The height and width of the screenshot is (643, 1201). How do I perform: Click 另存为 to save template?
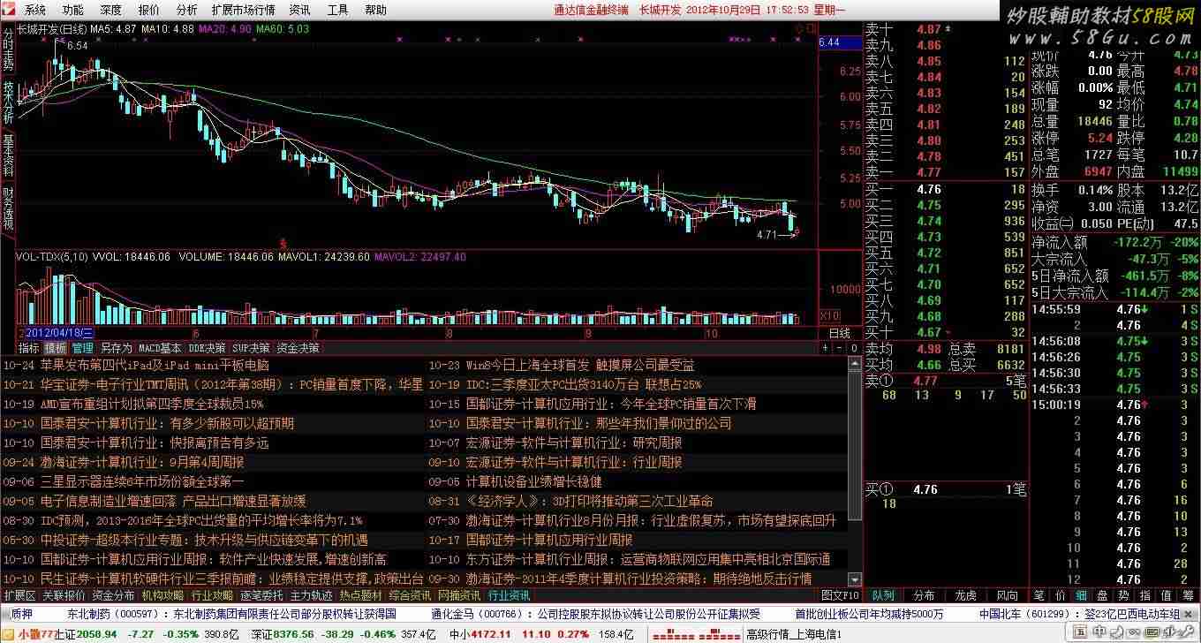point(115,348)
